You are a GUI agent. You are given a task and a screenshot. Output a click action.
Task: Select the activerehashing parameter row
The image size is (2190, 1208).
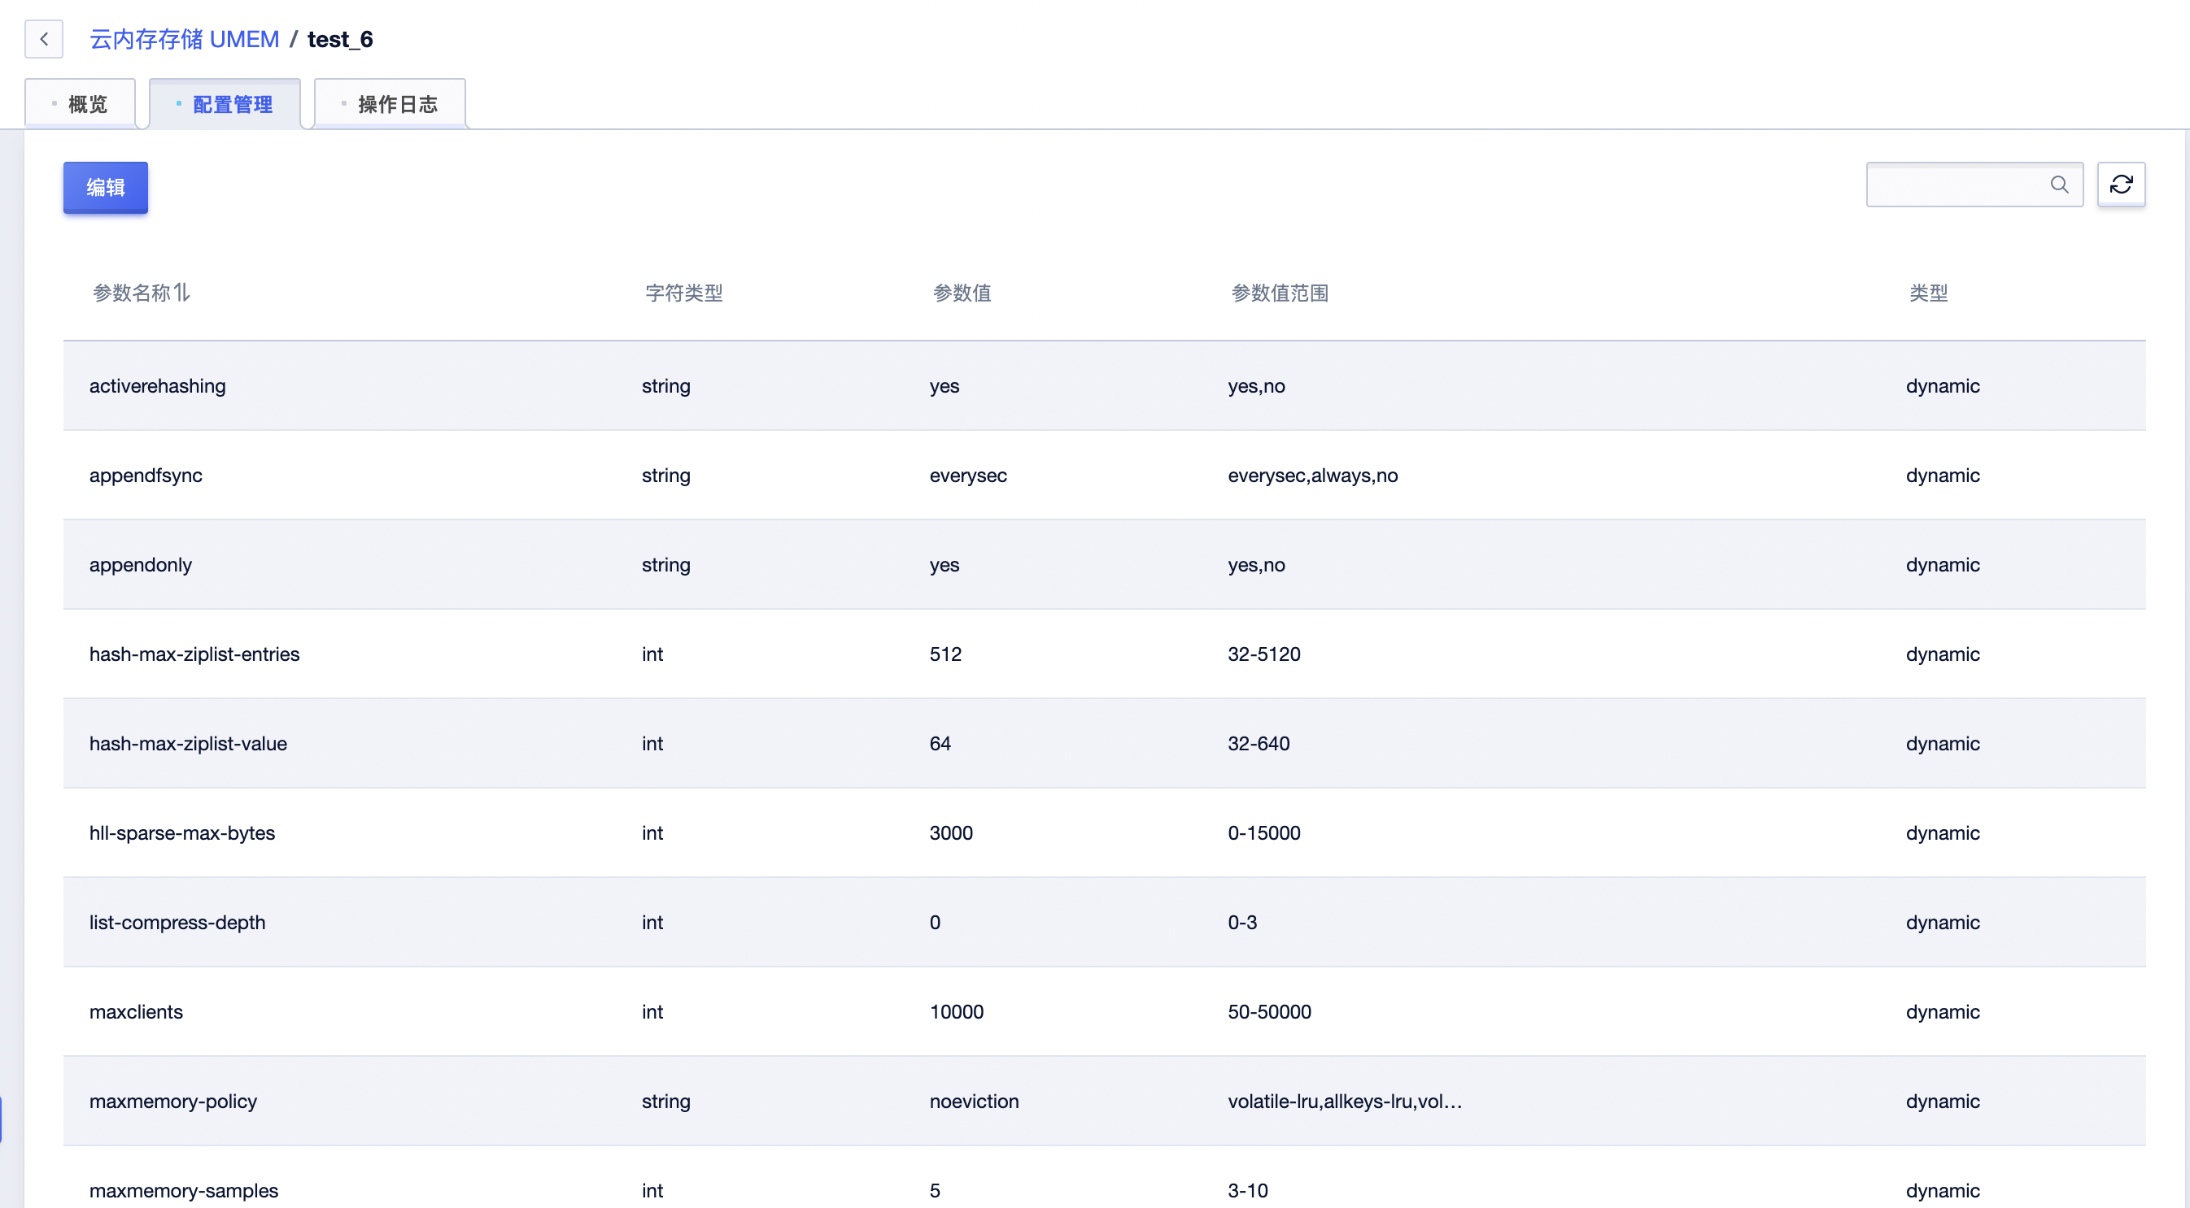(x=157, y=385)
